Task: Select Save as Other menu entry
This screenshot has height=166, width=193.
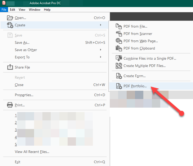Action: (54, 50)
